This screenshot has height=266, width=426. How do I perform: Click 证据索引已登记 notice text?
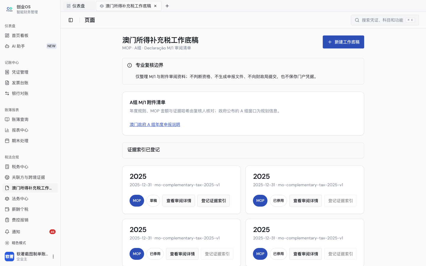(143, 150)
